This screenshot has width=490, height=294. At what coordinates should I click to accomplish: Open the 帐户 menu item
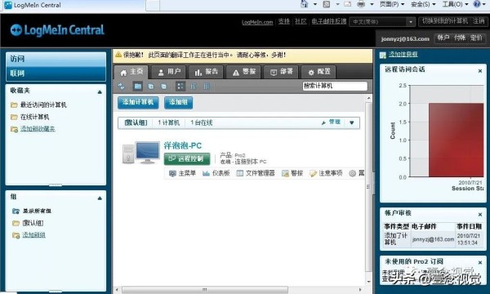[x=443, y=38]
